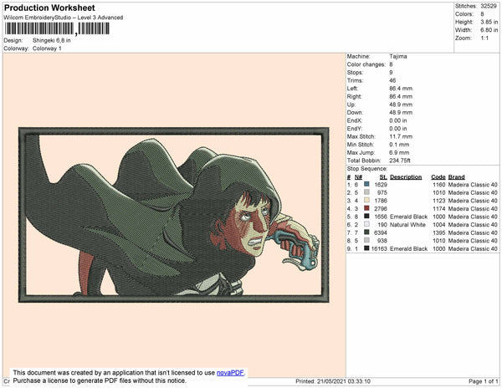Click the embroidered character design preview
This screenshot has height=388, width=502.
click(174, 215)
